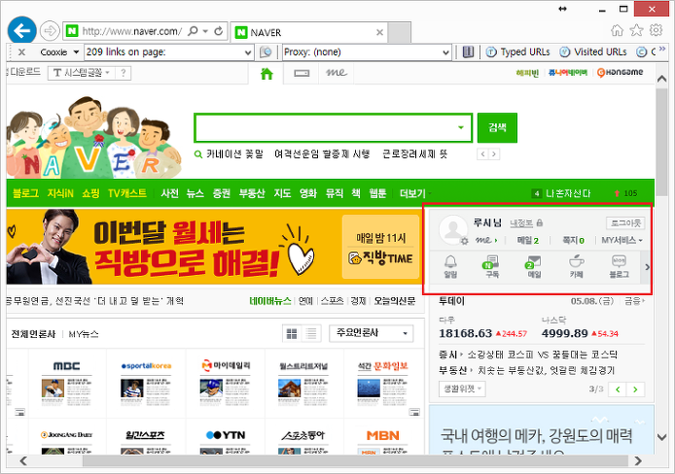Open a new blank tab

coord(399,33)
